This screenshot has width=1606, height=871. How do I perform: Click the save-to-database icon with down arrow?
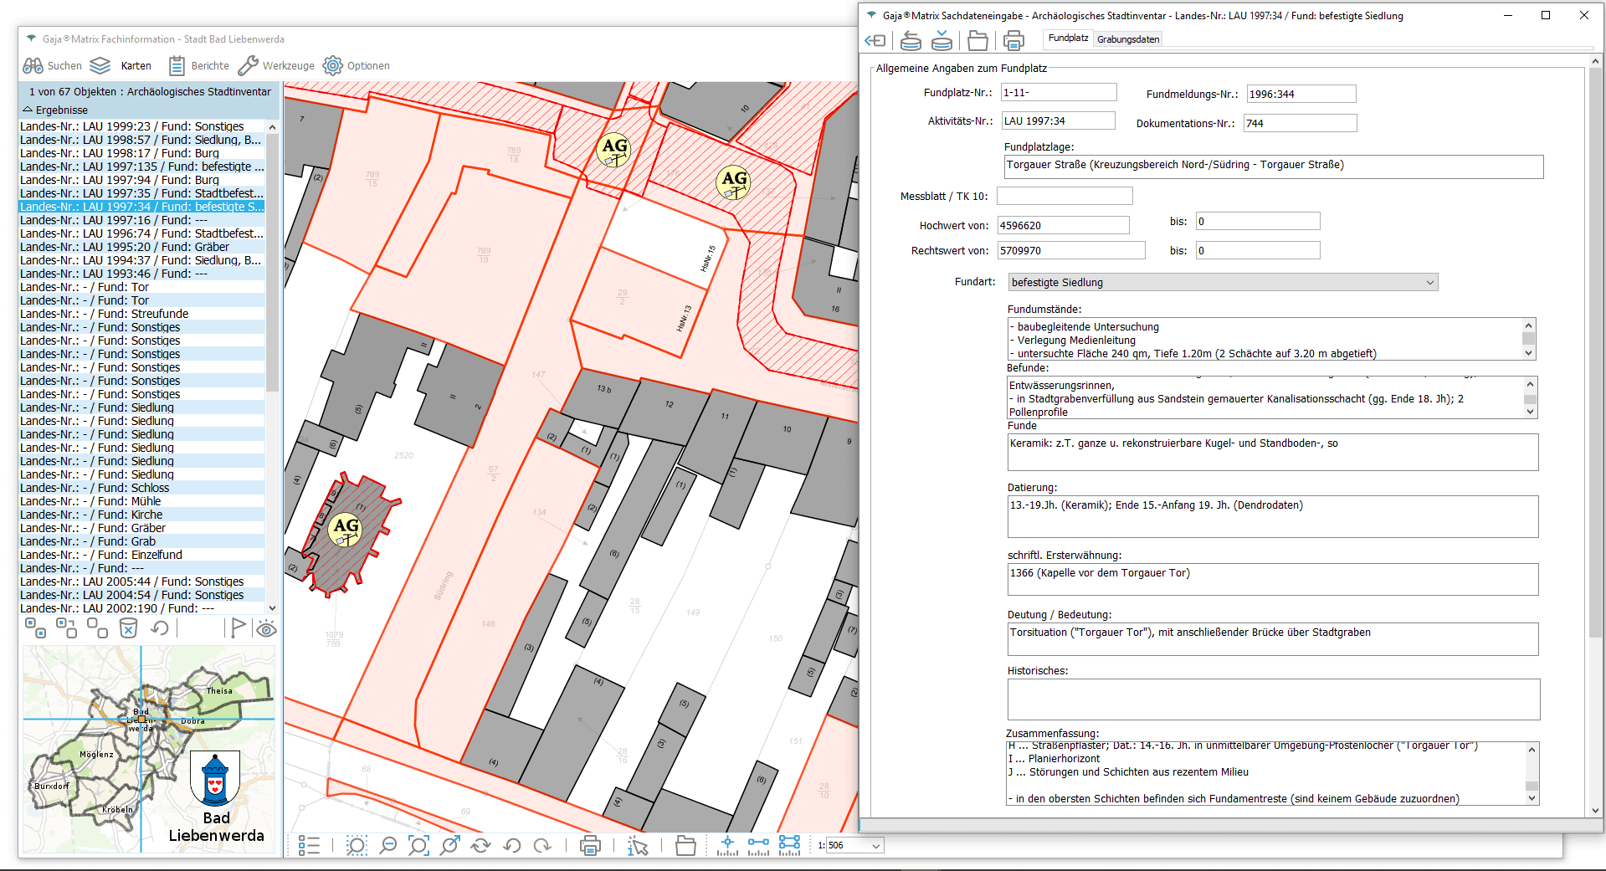[x=942, y=39]
